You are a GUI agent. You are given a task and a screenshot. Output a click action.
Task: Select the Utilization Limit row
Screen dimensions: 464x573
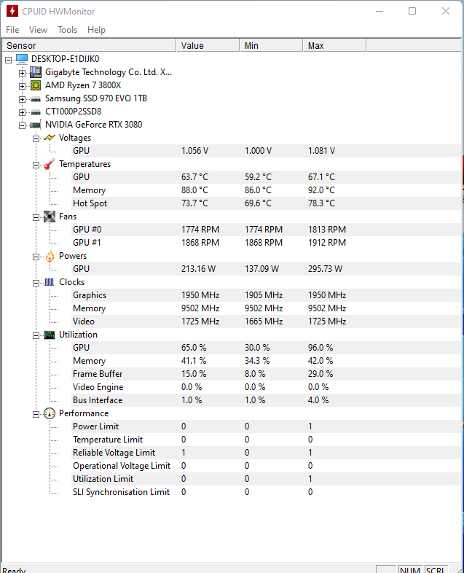pyautogui.click(x=267, y=479)
